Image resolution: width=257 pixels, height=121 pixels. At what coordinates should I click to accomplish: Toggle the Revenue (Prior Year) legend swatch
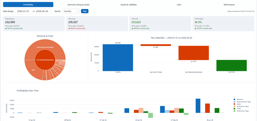click(234, 102)
